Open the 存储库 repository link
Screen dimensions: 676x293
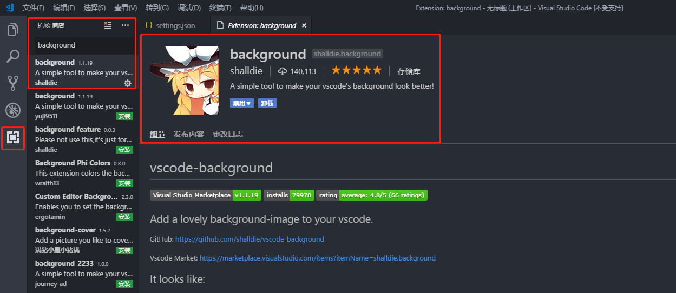point(409,71)
